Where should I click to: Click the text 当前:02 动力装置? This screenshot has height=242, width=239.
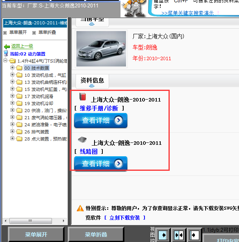tap(28, 54)
